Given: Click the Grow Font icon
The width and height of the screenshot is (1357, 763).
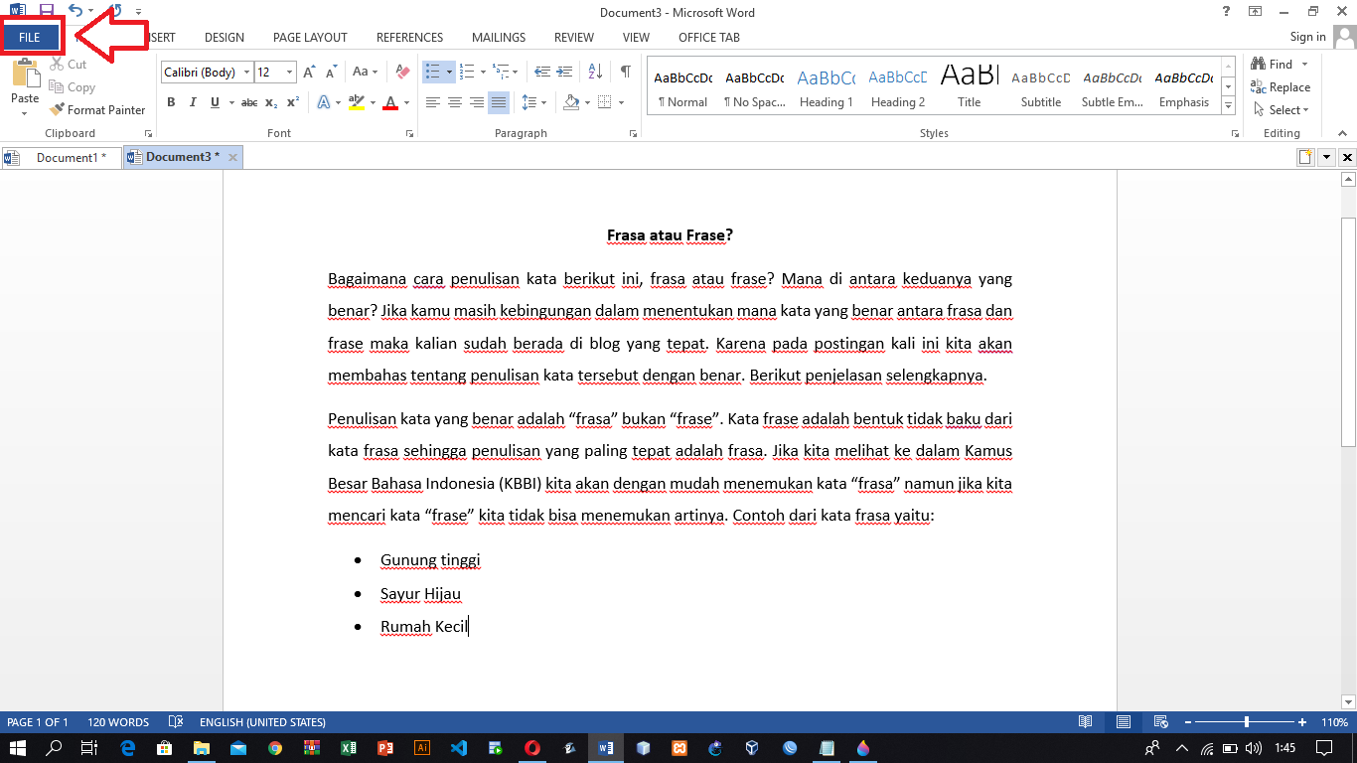Looking at the screenshot, I should (309, 73).
